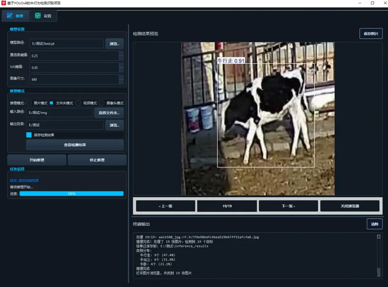The width and height of the screenshot is (388, 287).
Task: Click the 检测结果预览 heading
Action: [x=146, y=34]
